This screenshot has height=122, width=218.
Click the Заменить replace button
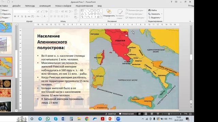coord(155,14)
